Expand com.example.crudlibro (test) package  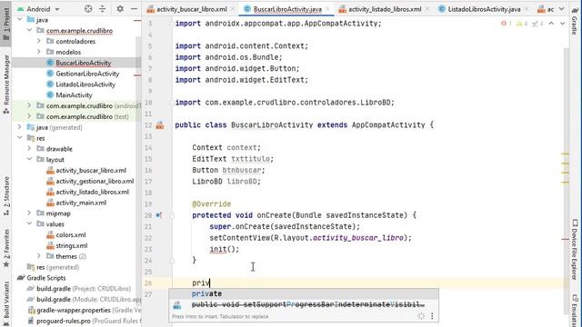pos(30,116)
